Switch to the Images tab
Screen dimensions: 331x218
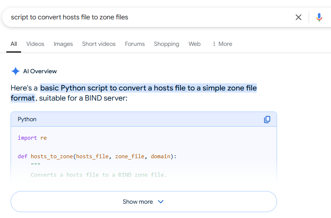tap(63, 44)
